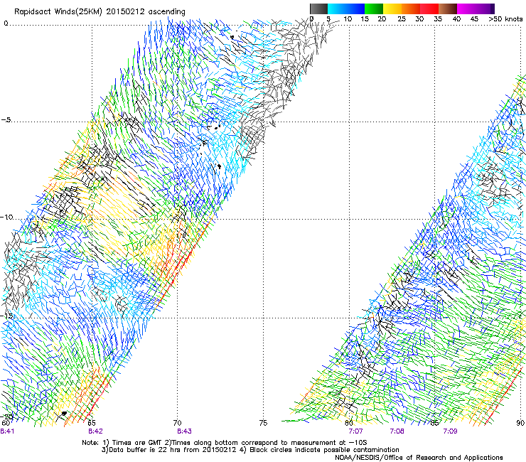Click the '65' longitude axis label
This screenshot has width=526, height=462.
click(92, 423)
